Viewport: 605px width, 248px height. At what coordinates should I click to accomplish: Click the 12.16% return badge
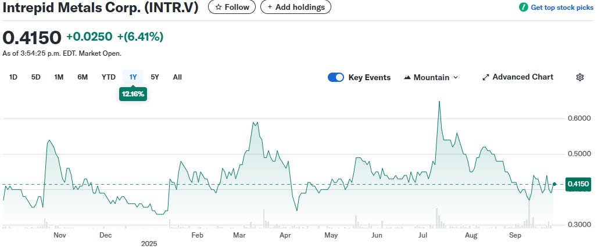coord(133,94)
